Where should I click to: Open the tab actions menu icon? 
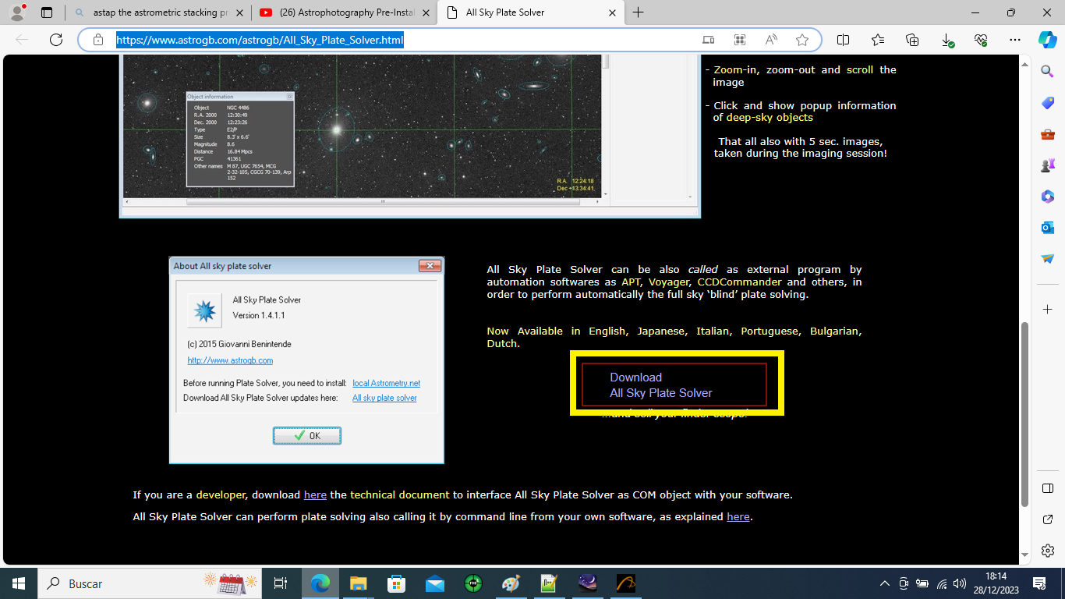pyautogui.click(x=47, y=12)
